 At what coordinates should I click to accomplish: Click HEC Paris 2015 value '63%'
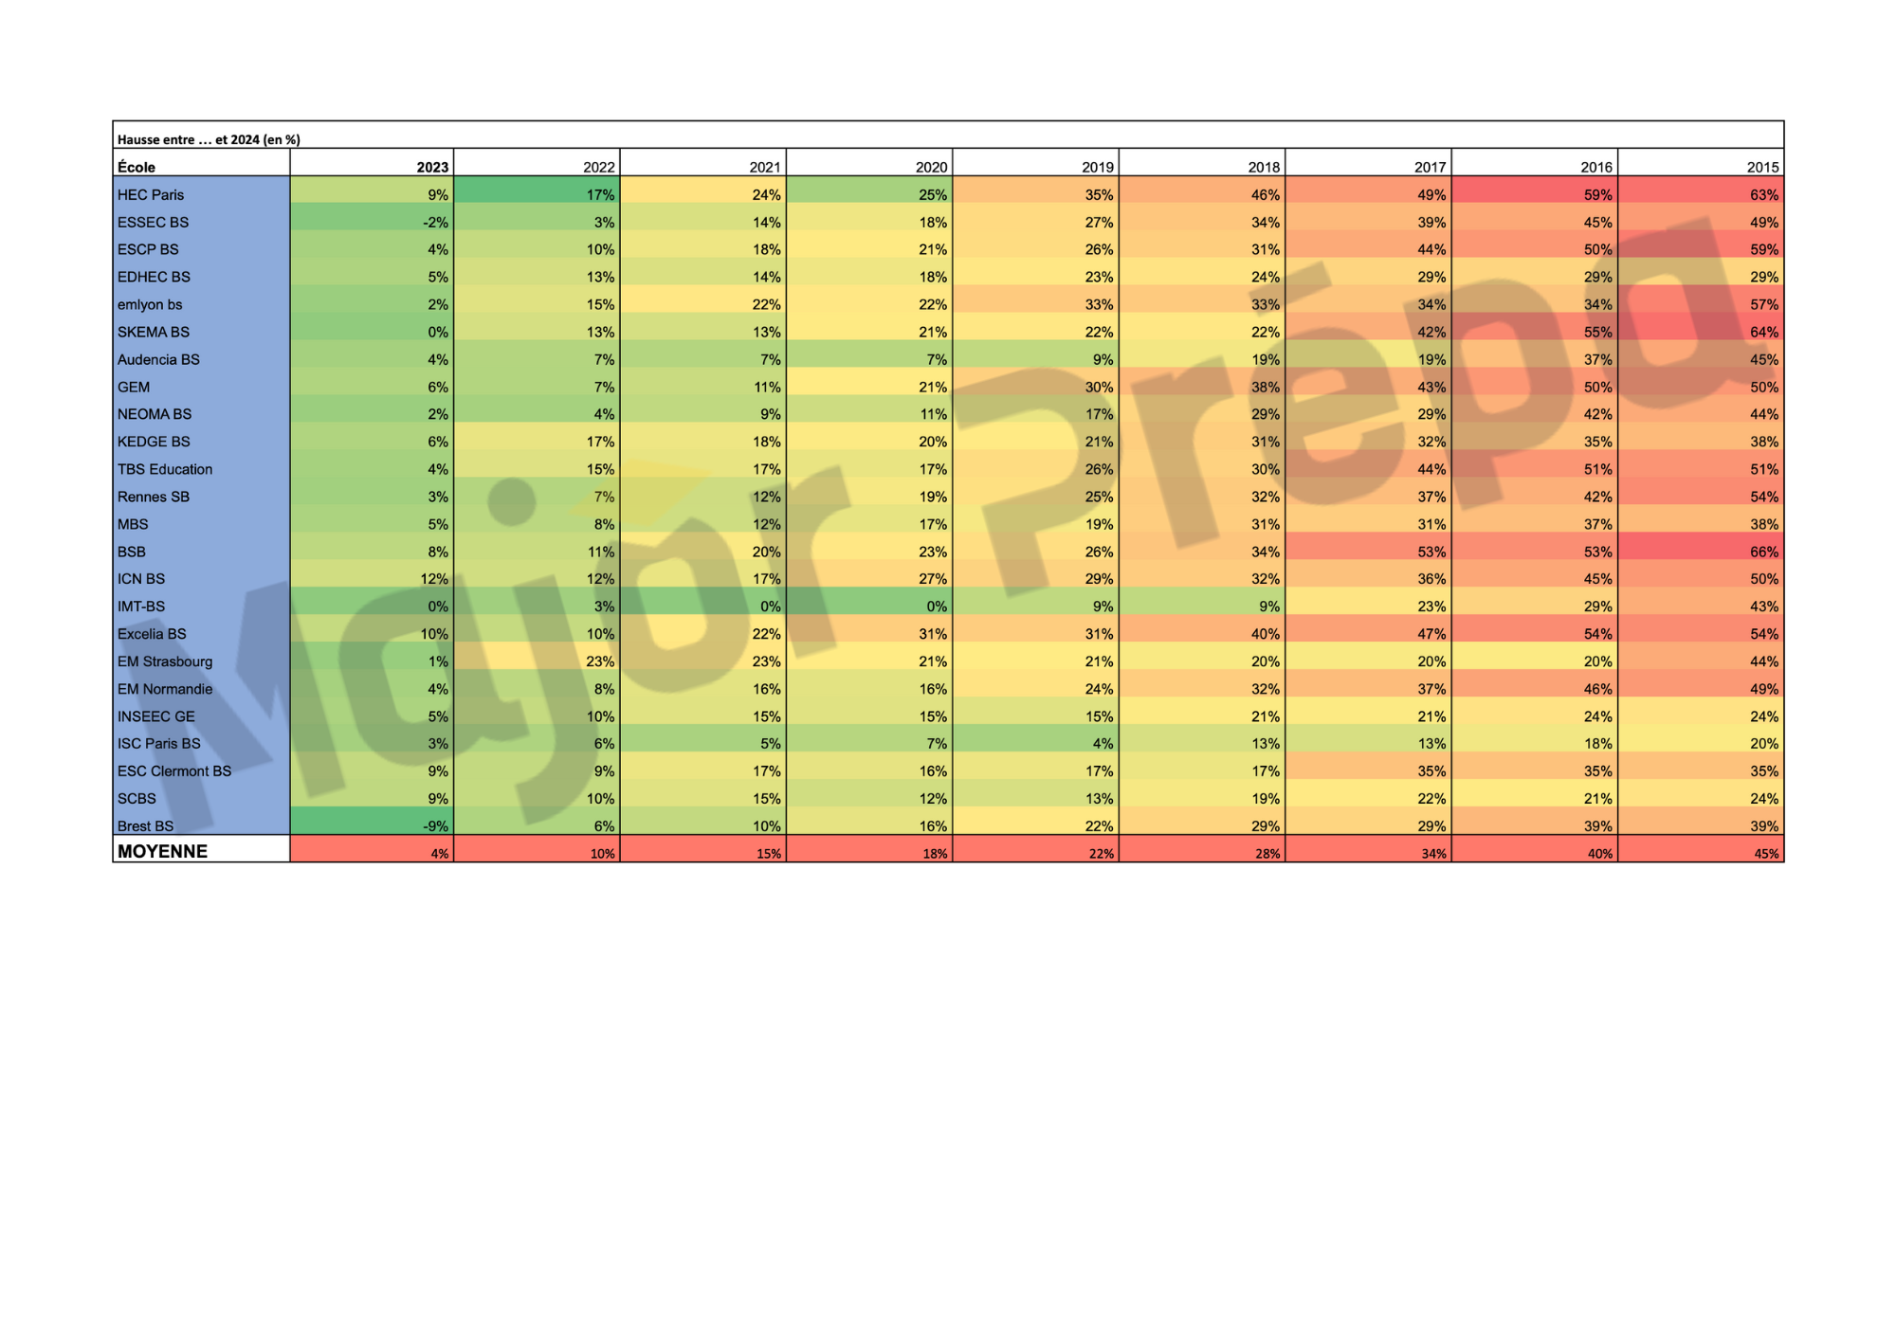click(1764, 194)
